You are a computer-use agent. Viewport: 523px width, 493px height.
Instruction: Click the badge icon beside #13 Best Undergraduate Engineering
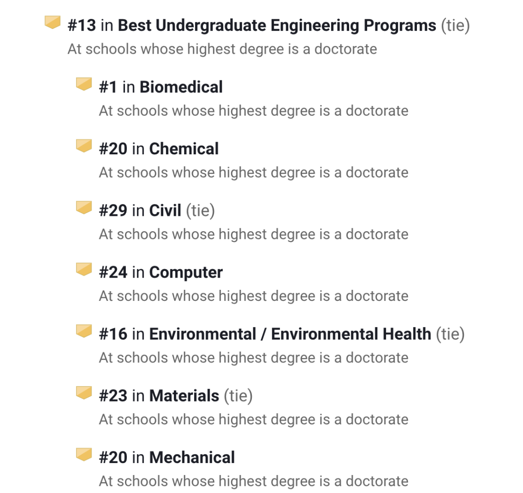coord(53,22)
